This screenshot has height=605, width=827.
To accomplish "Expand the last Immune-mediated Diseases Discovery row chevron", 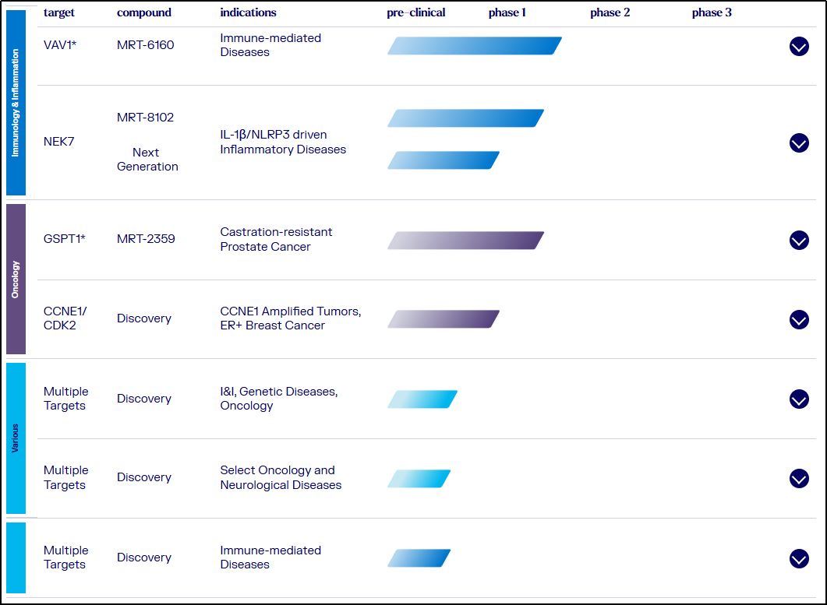I will (799, 558).
